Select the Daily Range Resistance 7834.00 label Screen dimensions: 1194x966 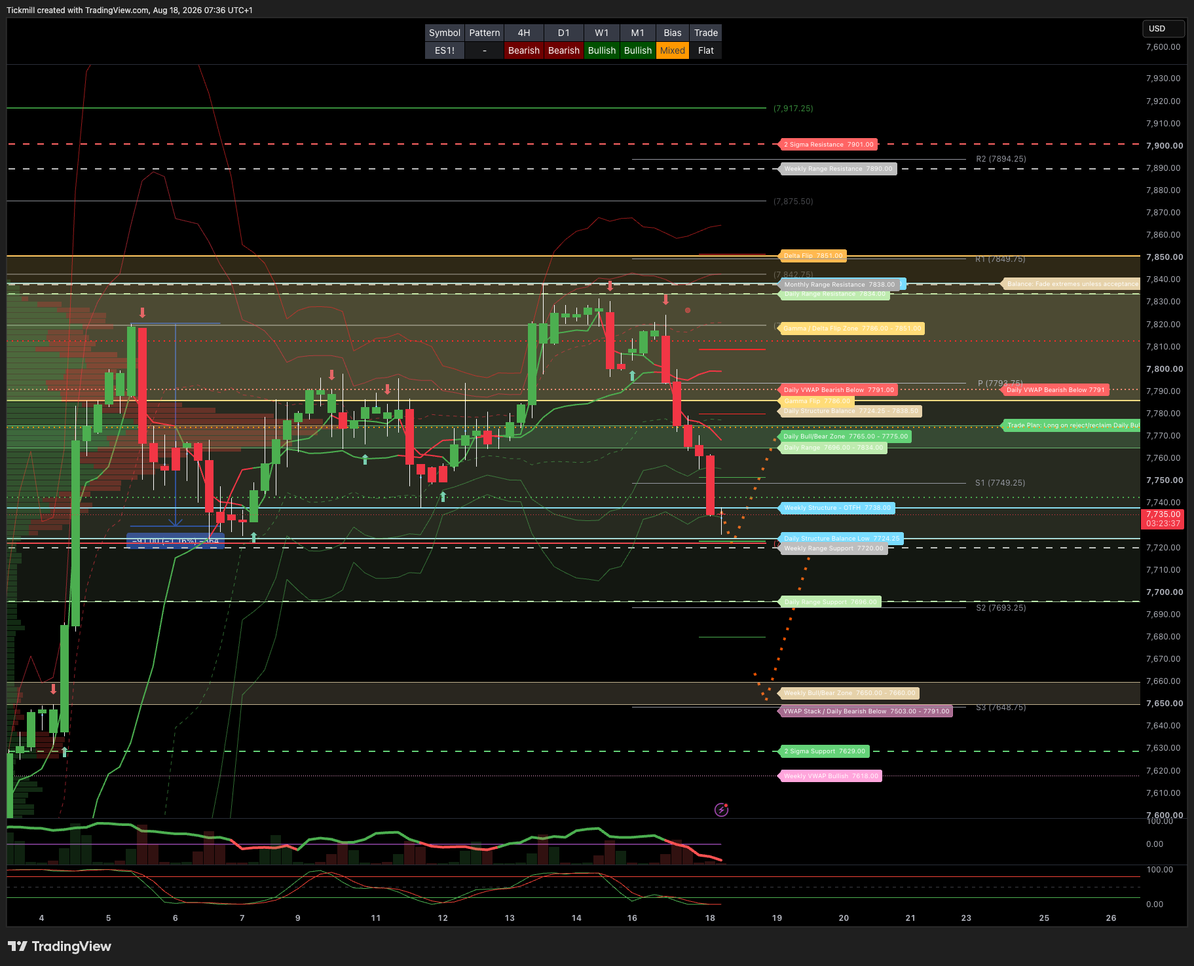834,295
